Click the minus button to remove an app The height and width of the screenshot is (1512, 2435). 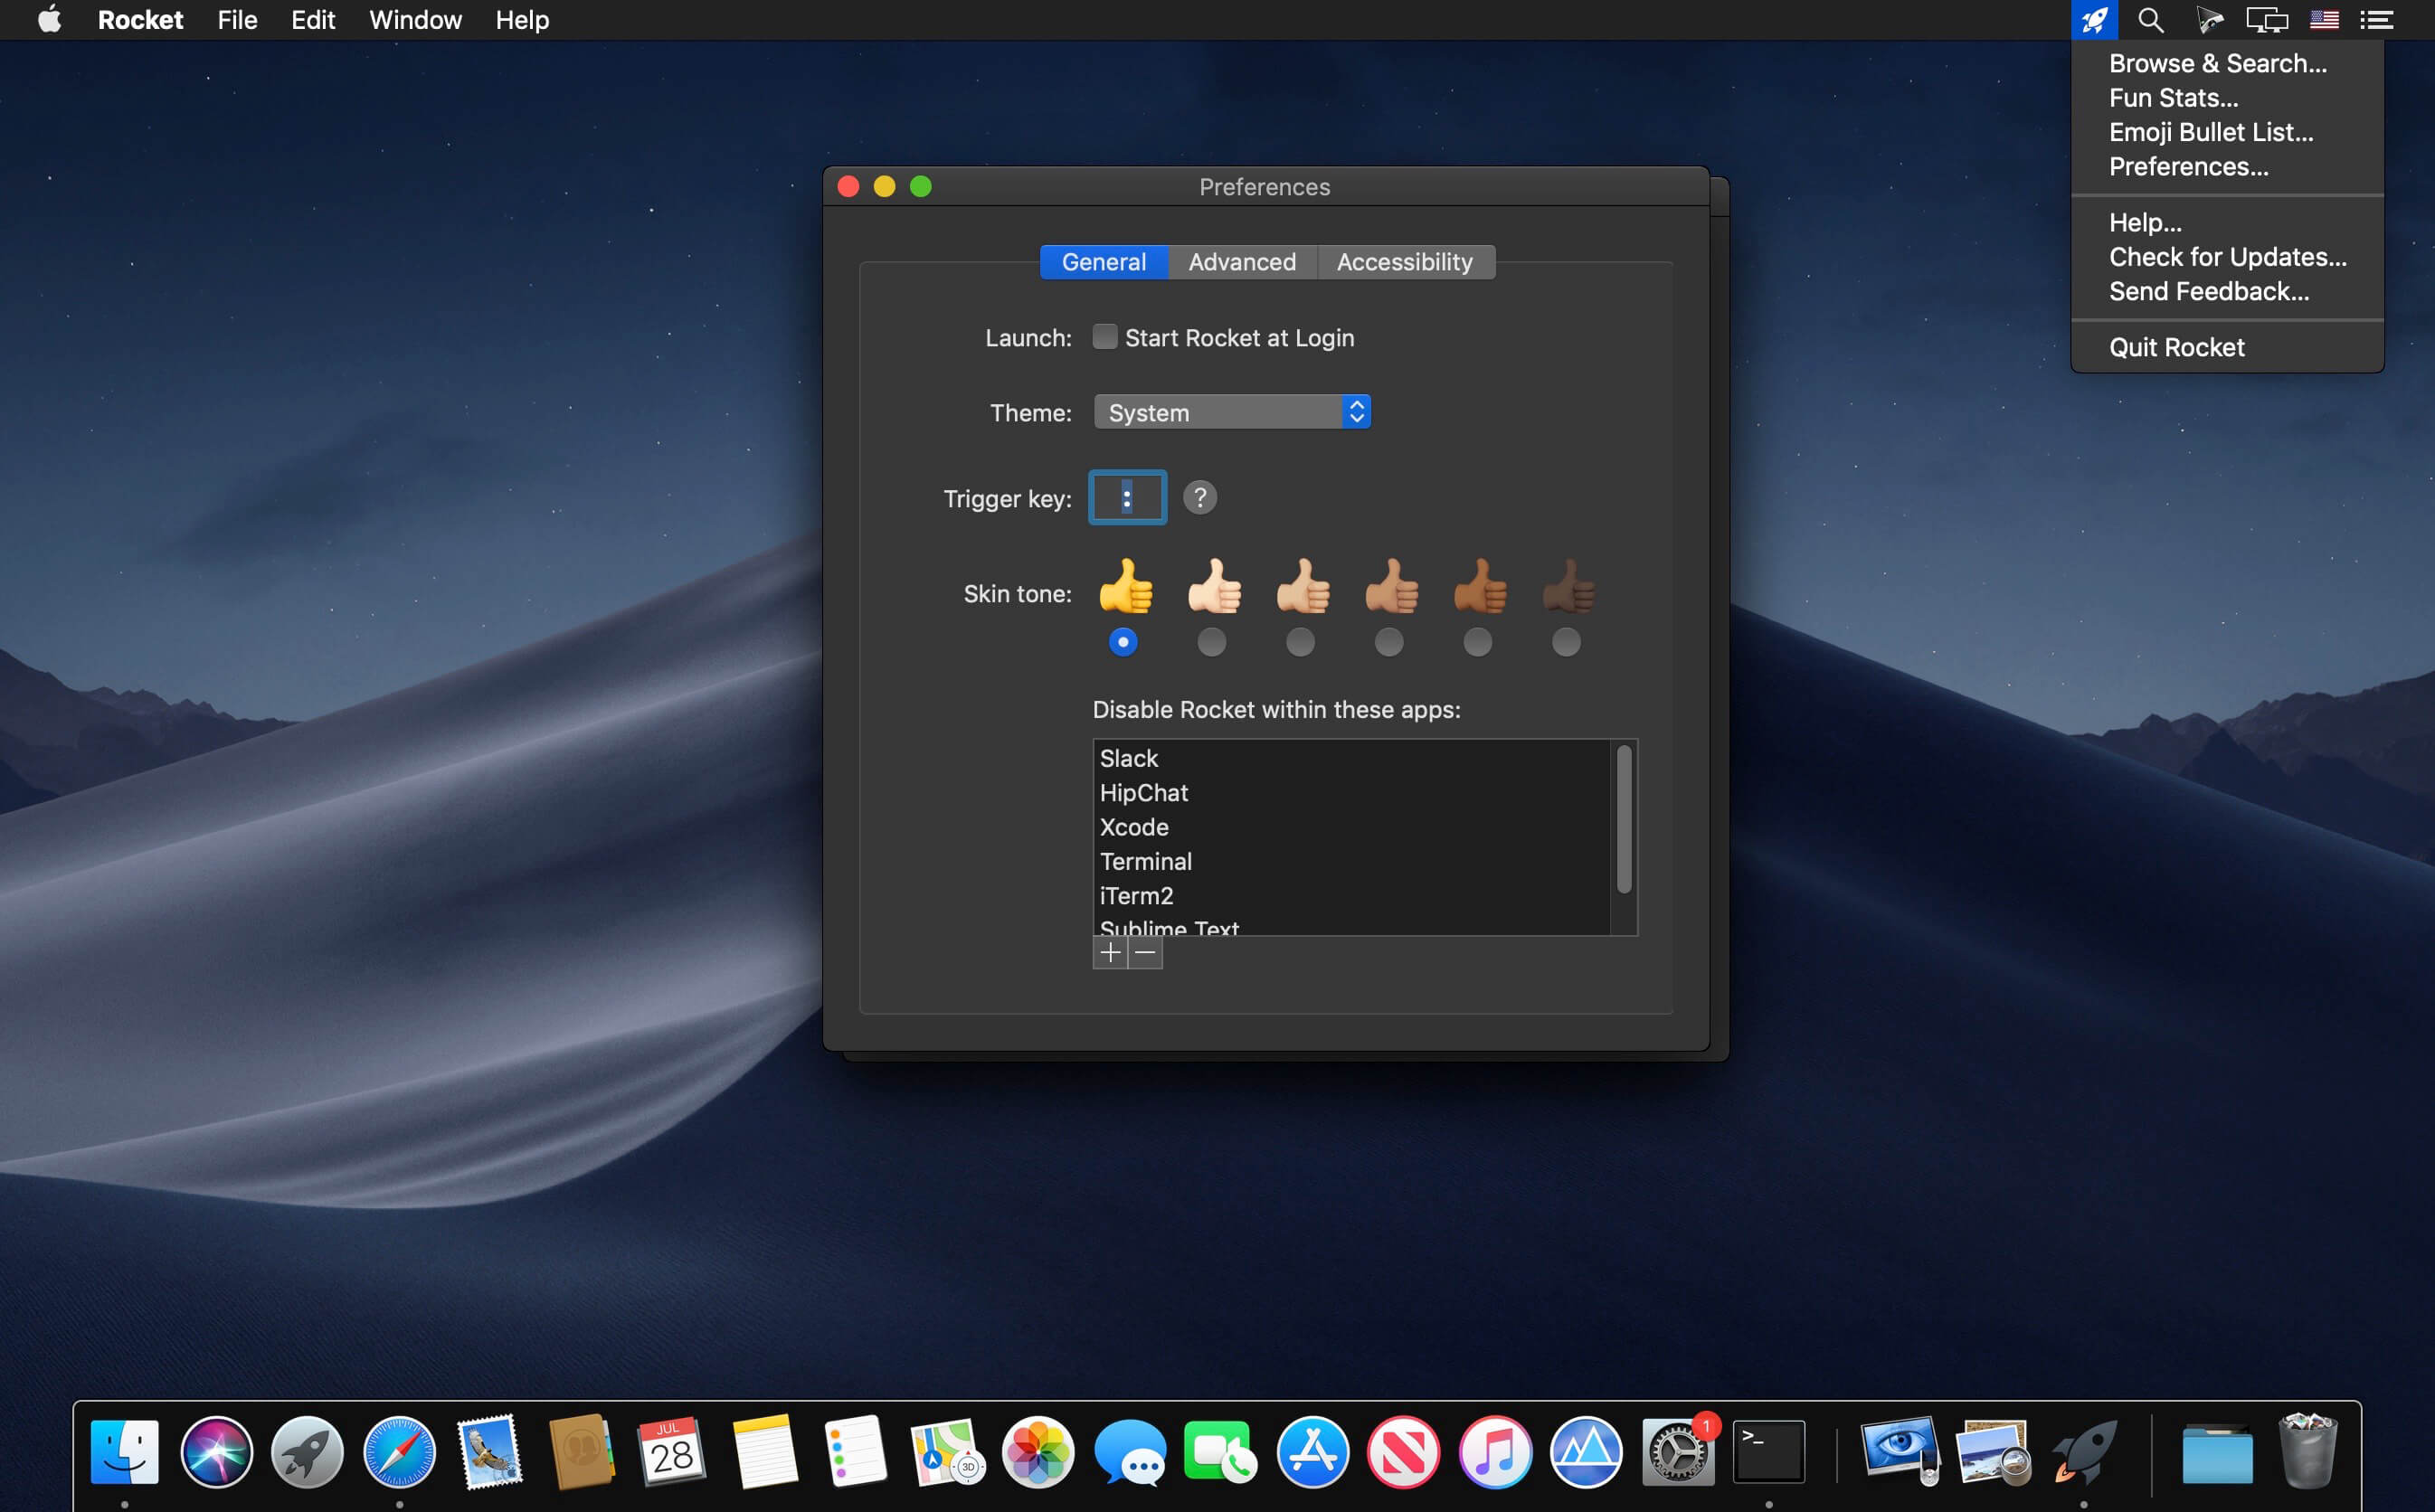pos(1146,953)
